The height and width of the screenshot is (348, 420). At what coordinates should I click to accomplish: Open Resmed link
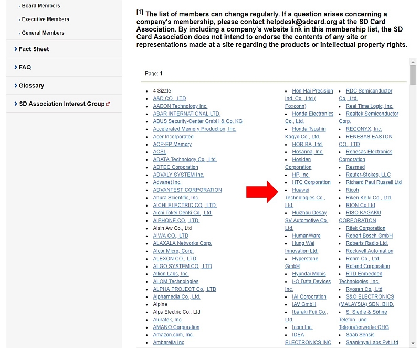[x=355, y=167]
